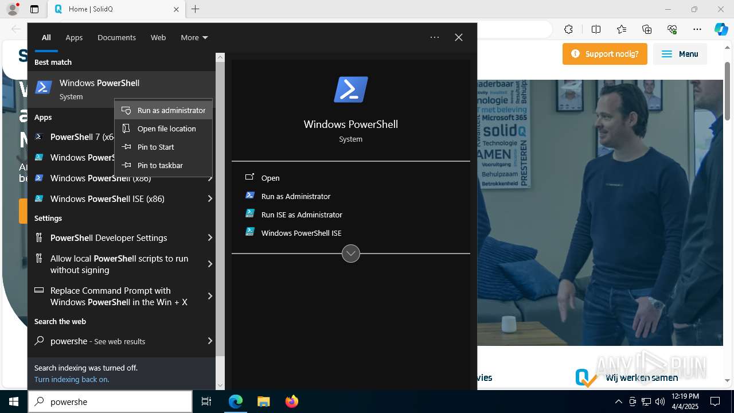734x413 pixels.
Task: Click Support nodig? button on website
Action: tap(605, 54)
